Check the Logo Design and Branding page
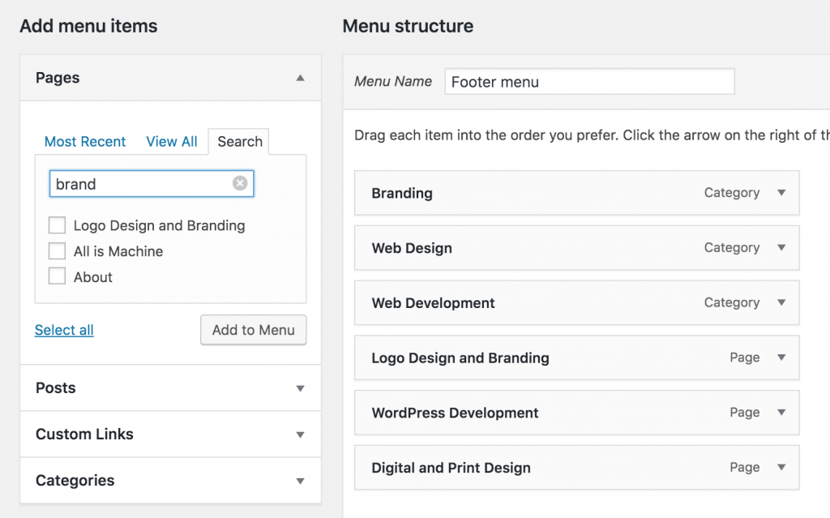830x518 pixels. tap(57, 225)
